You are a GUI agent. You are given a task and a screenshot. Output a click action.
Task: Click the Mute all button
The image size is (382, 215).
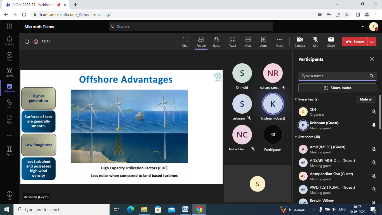[366, 99]
